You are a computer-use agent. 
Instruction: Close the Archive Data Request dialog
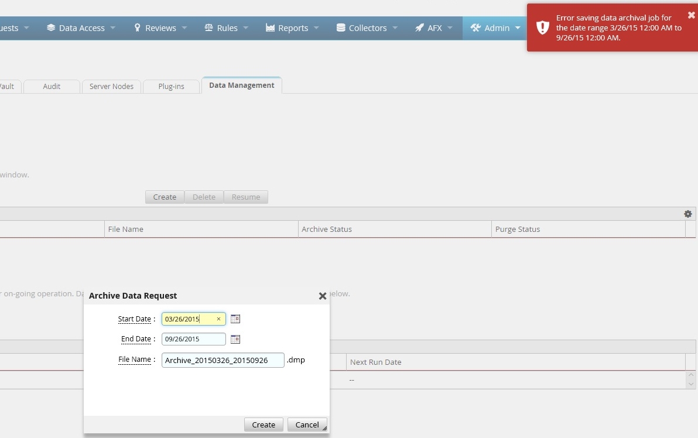[x=322, y=296]
